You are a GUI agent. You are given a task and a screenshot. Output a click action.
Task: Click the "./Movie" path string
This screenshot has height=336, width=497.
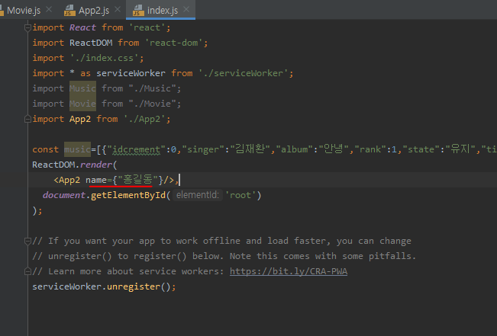pyautogui.click(x=152, y=104)
